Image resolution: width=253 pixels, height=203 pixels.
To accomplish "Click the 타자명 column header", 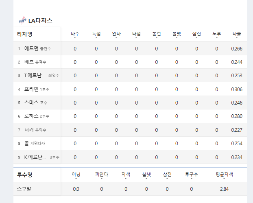I will 25,34.
